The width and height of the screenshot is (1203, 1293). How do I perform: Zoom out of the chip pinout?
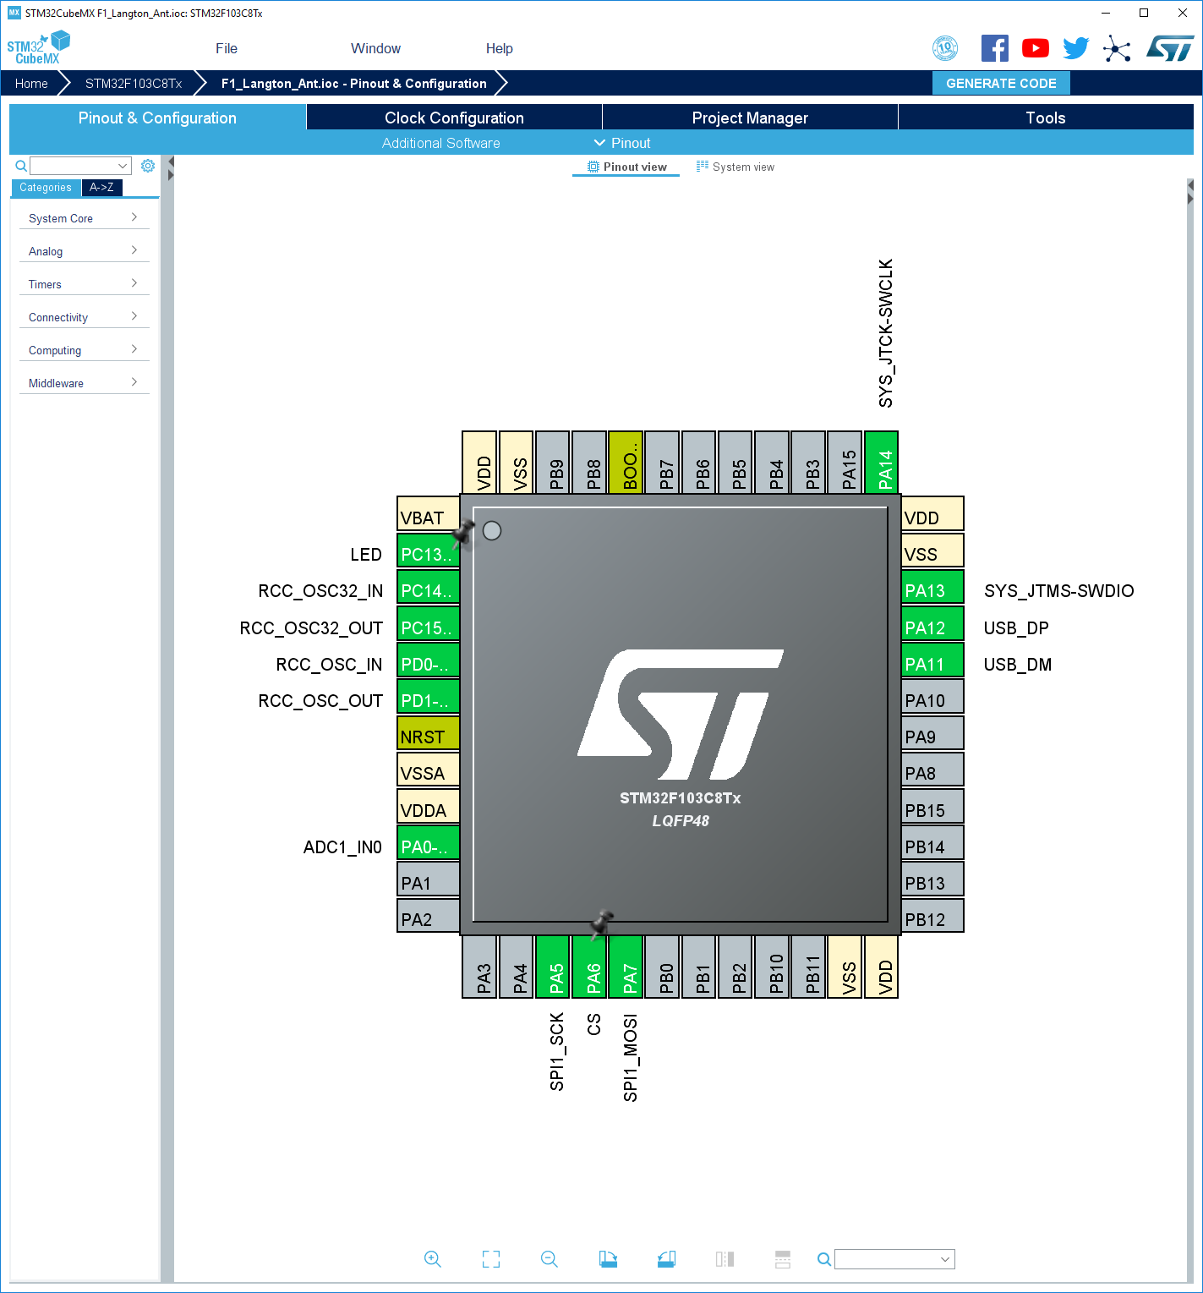(x=550, y=1259)
